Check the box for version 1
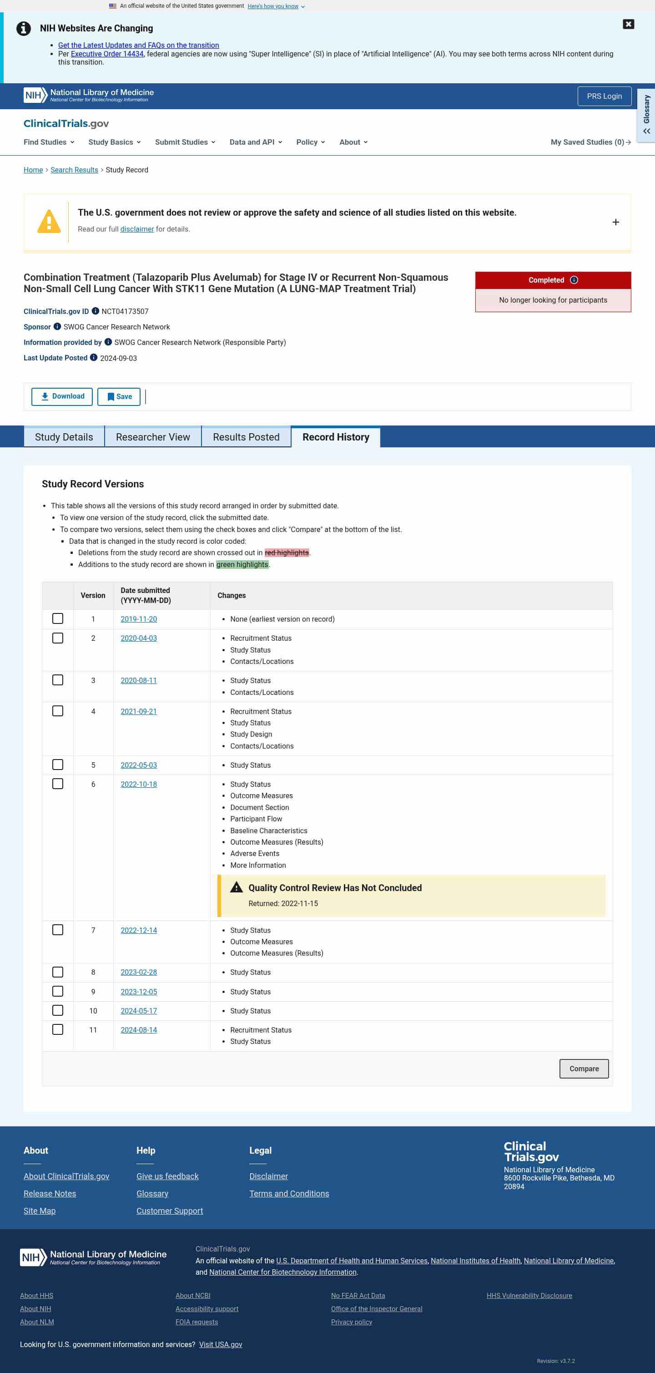The image size is (655, 1373). (57, 619)
